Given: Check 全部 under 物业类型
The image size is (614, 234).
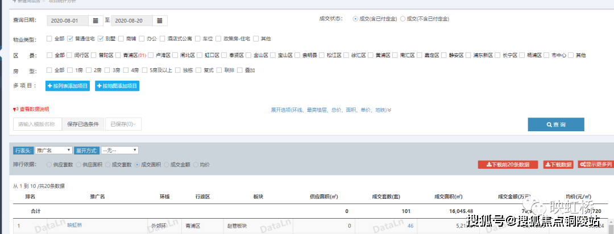Looking at the screenshot, I should click(x=49, y=39).
